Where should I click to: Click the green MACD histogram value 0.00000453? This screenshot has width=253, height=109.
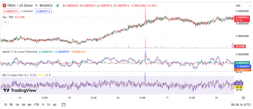pyautogui.click(x=242, y=63)
